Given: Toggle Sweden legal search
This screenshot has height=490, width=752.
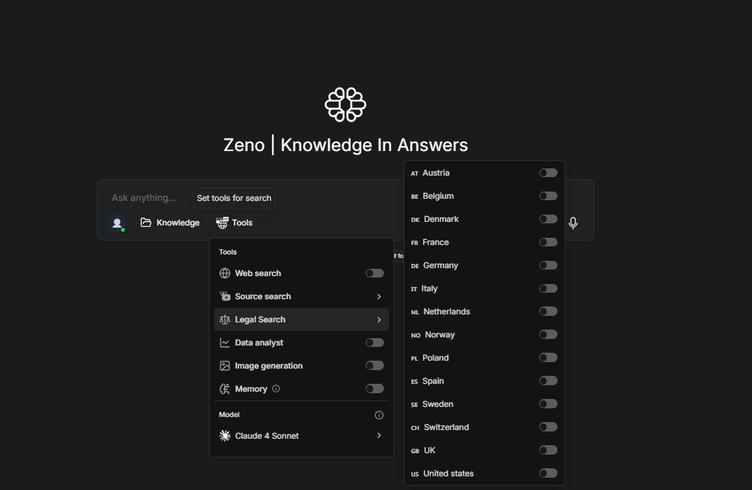Looking at the screenshot, I should click(548, 404).
